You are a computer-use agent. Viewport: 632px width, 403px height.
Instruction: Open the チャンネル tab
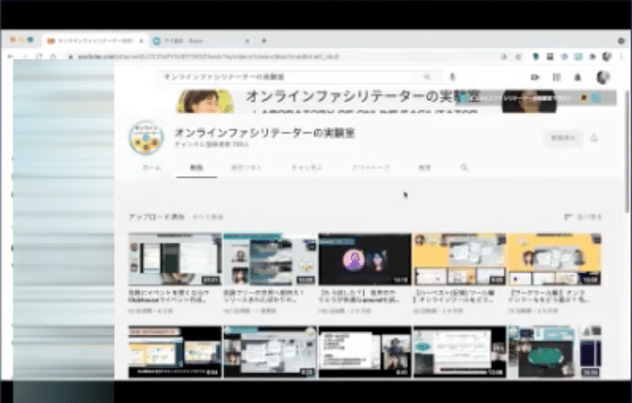306,167
